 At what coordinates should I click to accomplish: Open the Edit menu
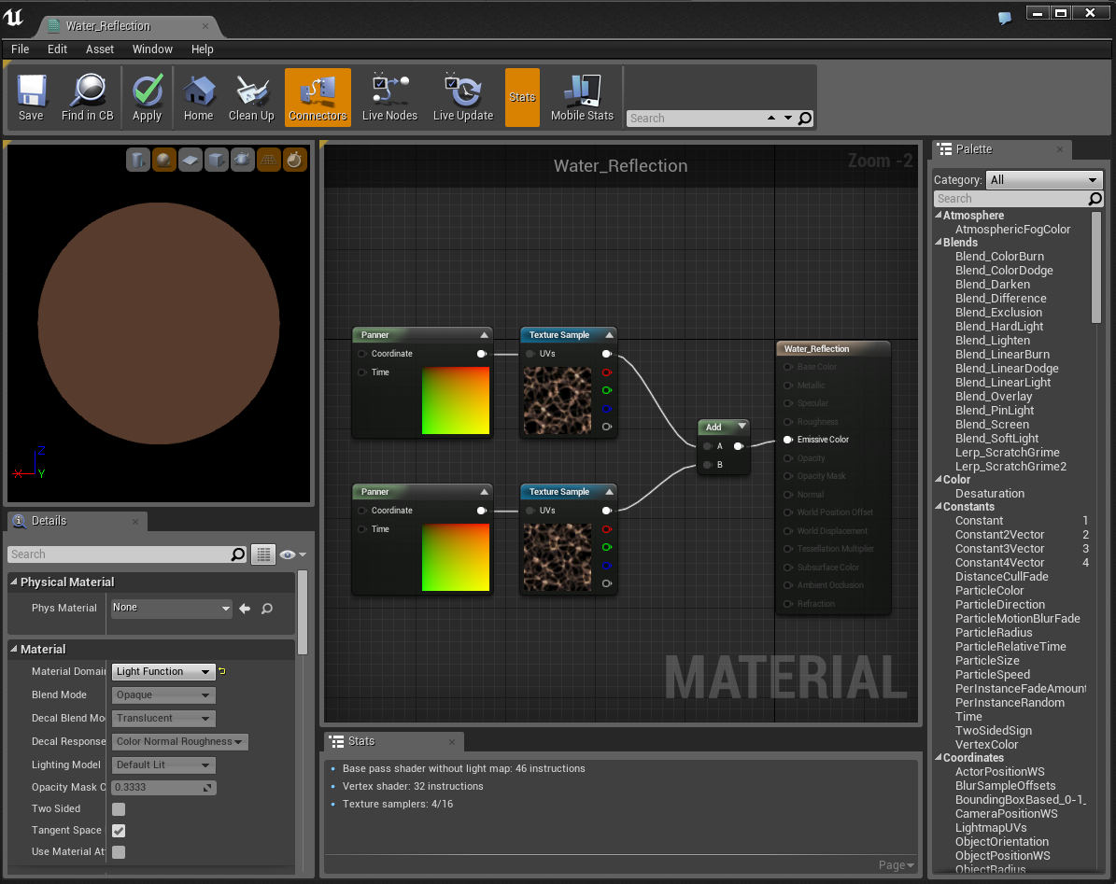[57, 49]
